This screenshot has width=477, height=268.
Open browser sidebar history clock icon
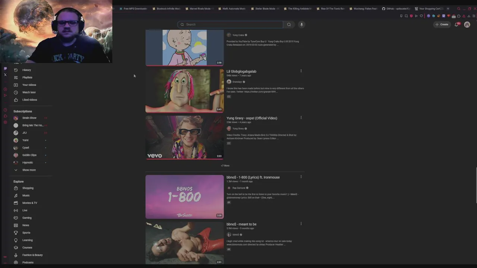(x=5, y=110)
